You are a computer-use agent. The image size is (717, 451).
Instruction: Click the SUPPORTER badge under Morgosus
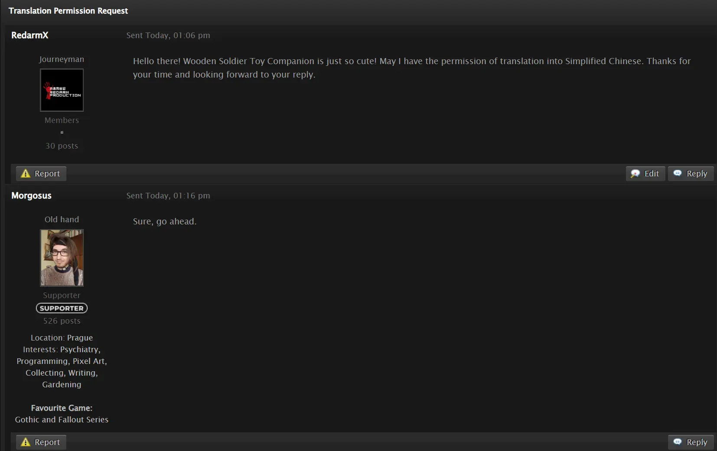point(62,308)
